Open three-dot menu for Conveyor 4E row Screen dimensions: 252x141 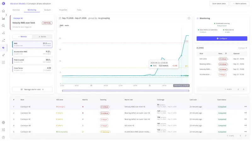tap(246, 107)
